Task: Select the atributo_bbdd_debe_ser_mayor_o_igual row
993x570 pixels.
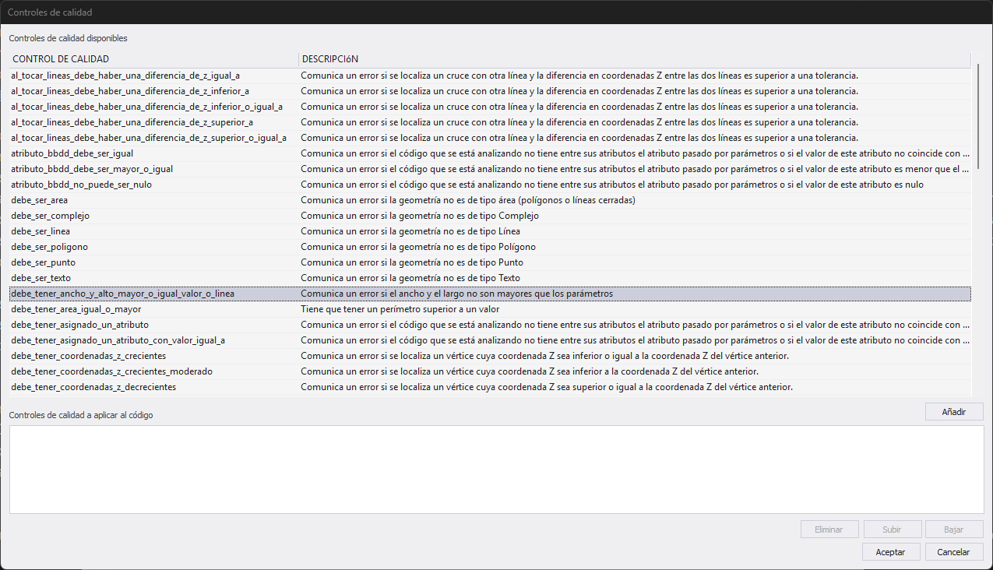Action: click(x=490, y=169)
